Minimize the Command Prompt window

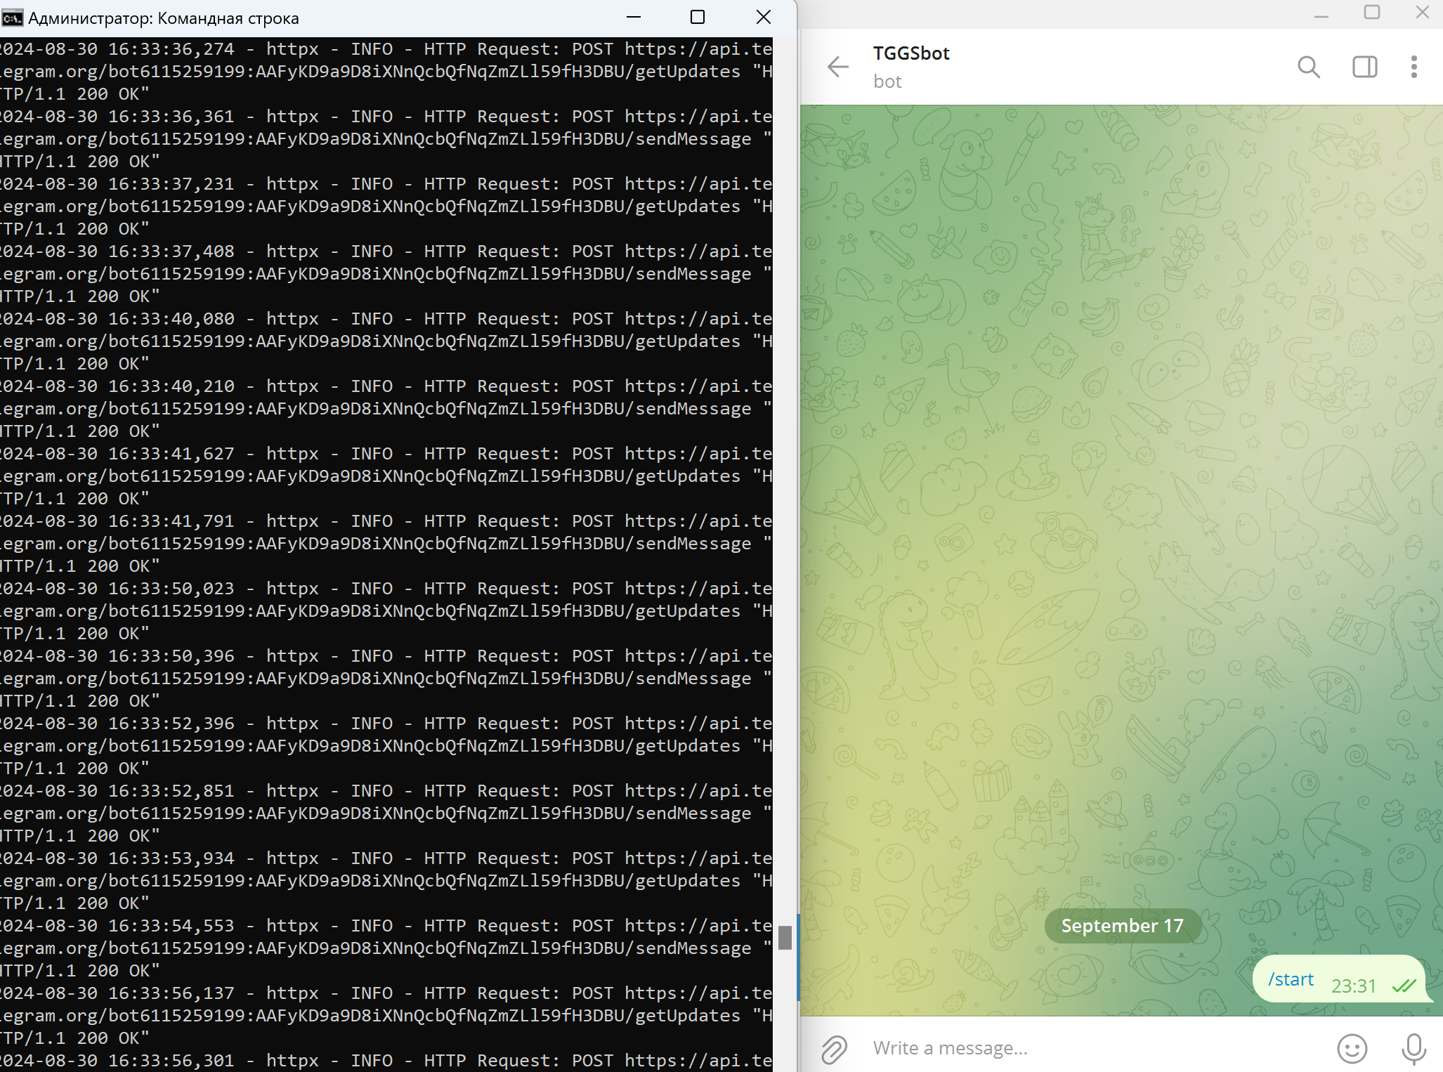[634, 18]
